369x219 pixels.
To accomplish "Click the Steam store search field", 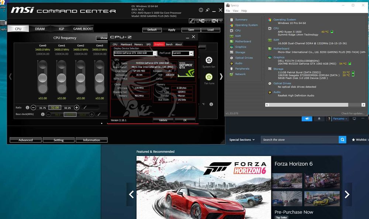I will point(300,140).
